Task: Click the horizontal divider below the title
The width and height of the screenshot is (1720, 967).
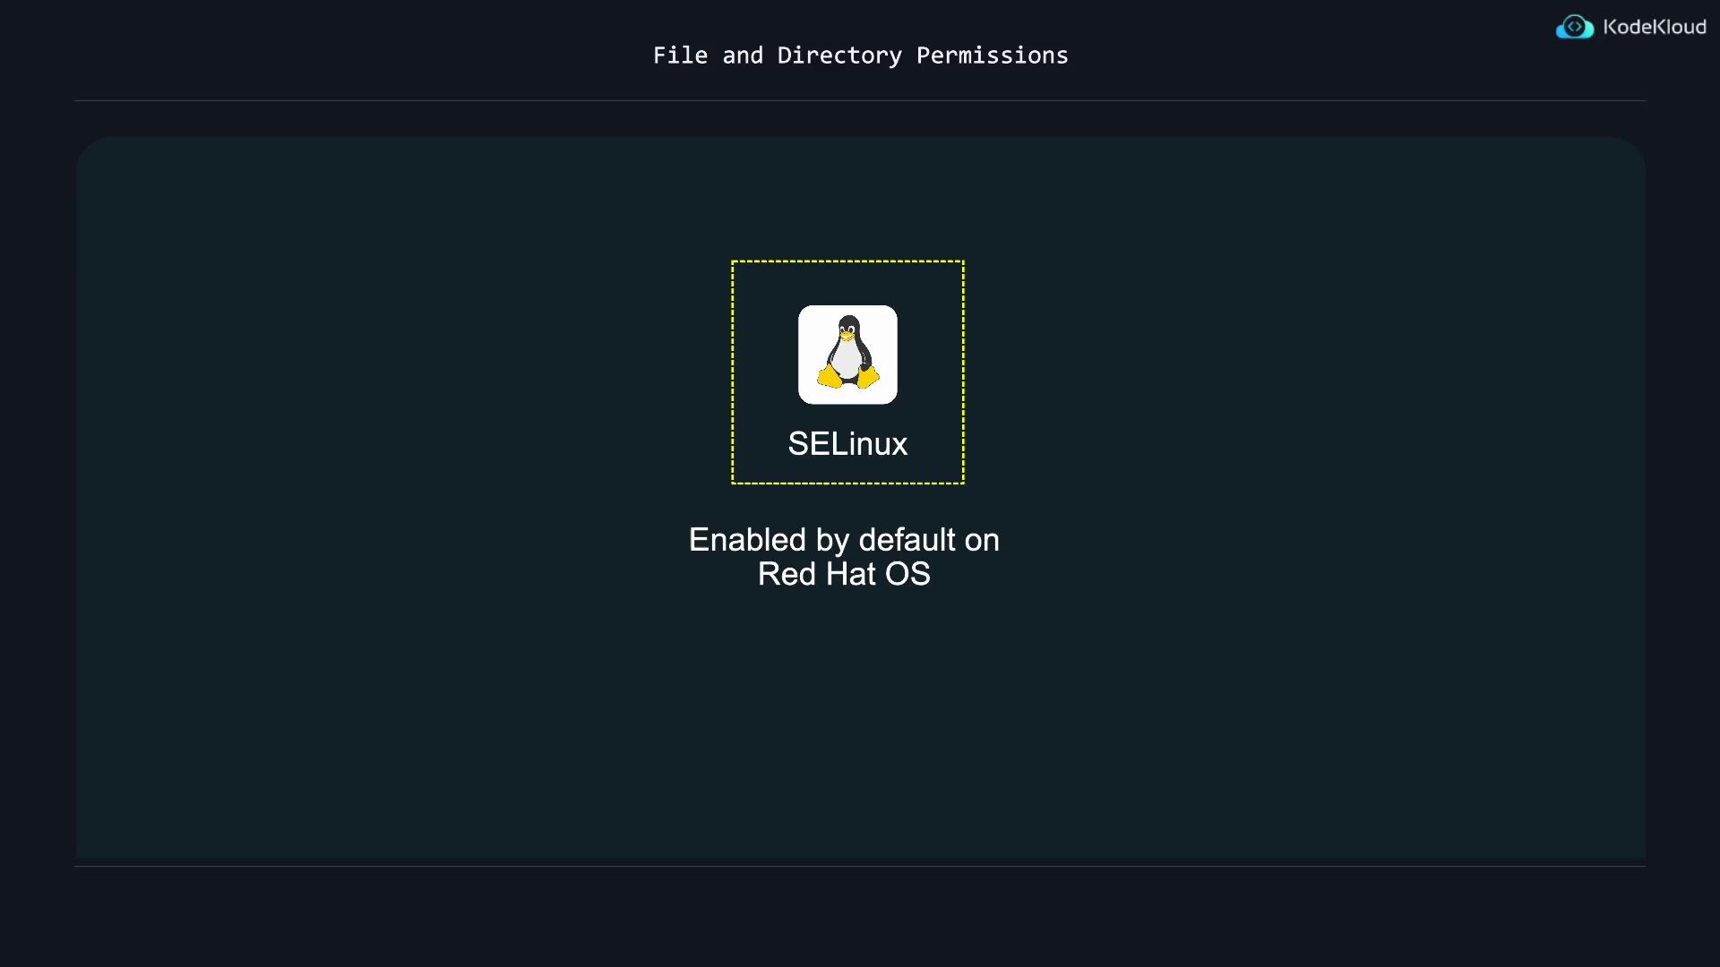Action: tap(860, 100)
